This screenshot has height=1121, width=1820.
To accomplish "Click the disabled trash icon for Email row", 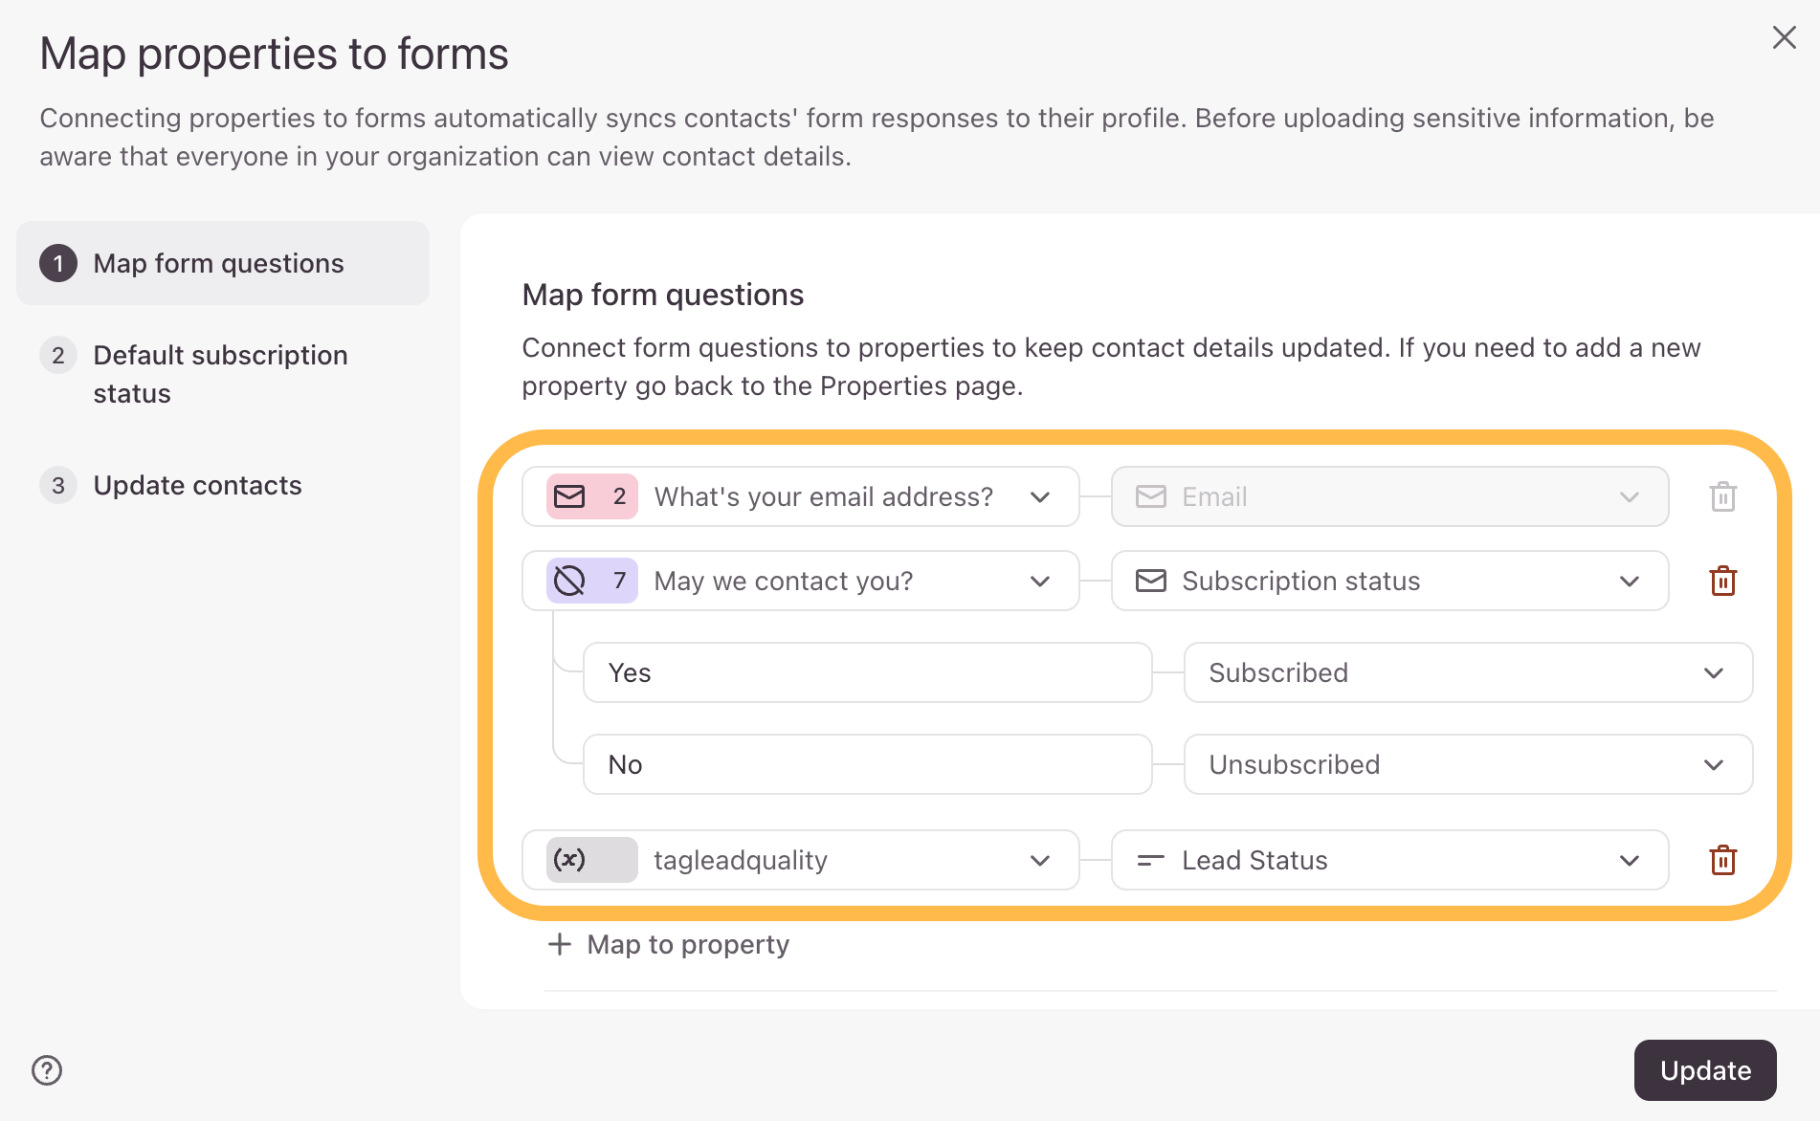I will click(x=1722, y=496).
